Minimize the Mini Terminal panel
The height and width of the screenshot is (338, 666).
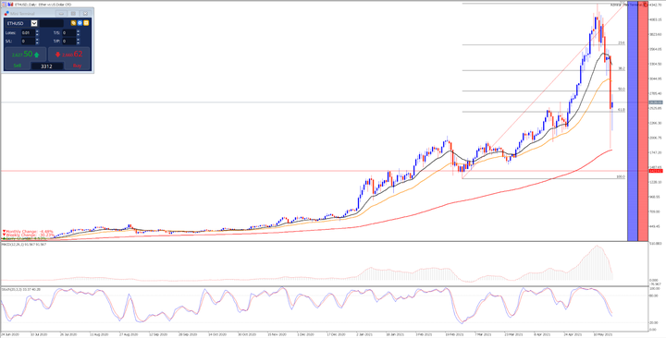point(61,14)
